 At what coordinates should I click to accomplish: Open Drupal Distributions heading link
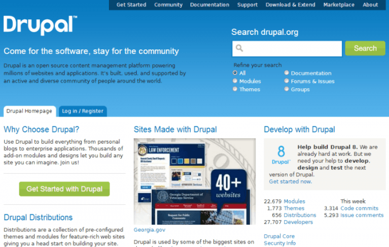pyautogui.click(x=38, y=217)
